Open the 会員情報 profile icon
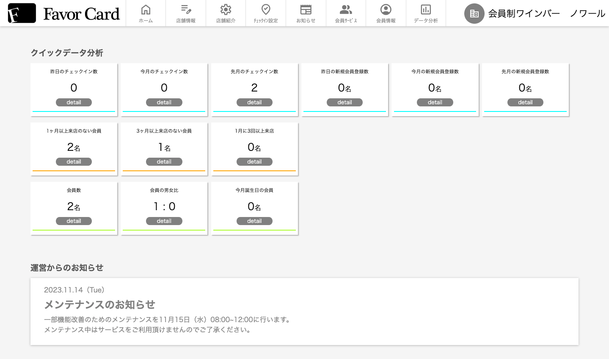Image resolution: width=609 pixels, height=359 pixels. pos(386,9)
